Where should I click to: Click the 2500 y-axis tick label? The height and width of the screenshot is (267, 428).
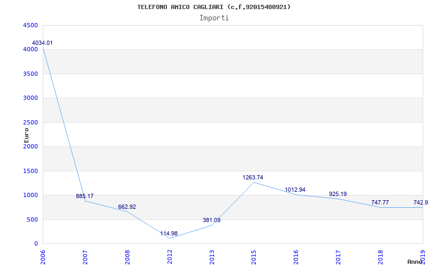pyautogui.click(x=29, y=122)
